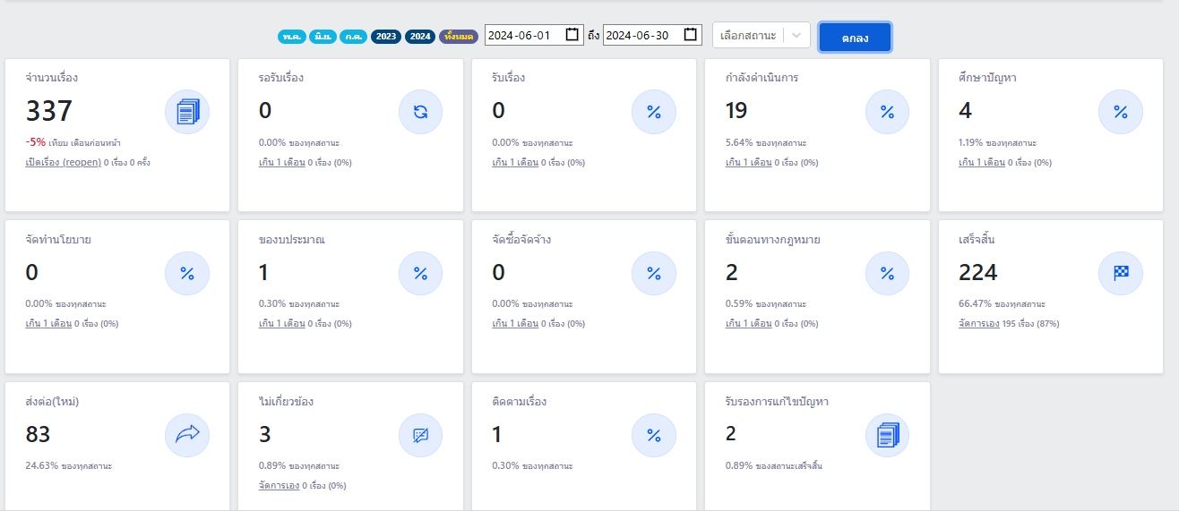Click the forward arrow icon in ส่งต่อ(ใหม่) card
Viewport: 1179px width, 511px height.
[187, 435]
